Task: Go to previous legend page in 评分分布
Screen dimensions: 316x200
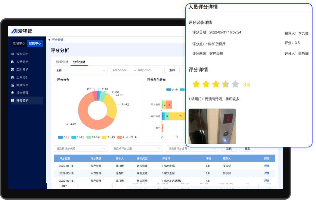Action: point(127,137)
